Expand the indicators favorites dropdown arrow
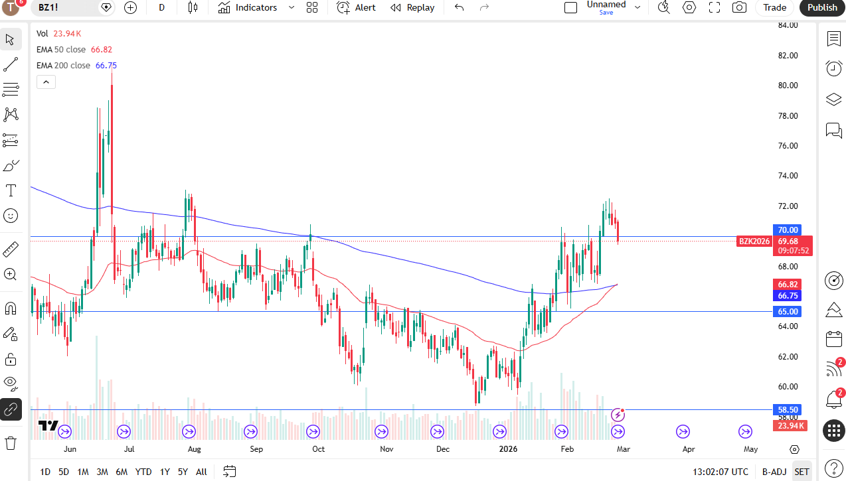The image size is (846, 481). click(292, 8)
